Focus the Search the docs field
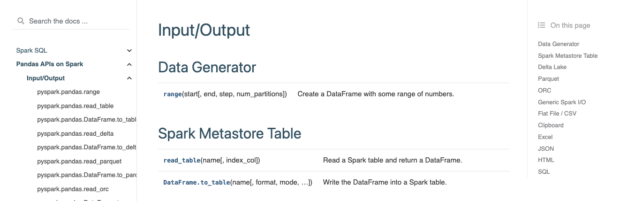 tap(75, 21)
